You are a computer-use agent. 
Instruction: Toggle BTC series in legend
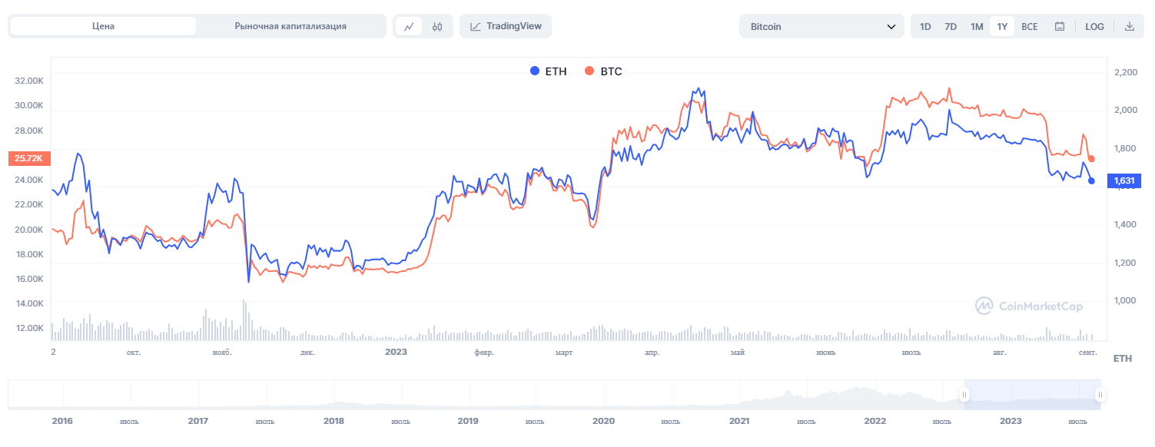click(604, 71)
